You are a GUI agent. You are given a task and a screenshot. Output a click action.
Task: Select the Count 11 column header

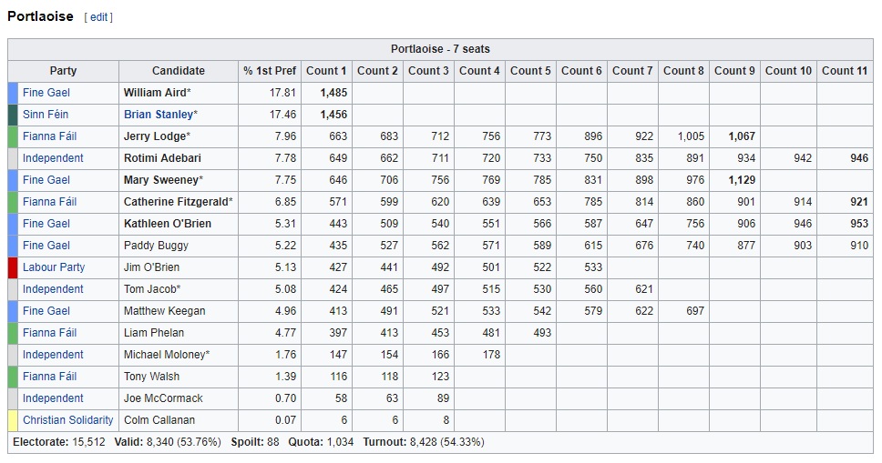(x=845, y=71)
